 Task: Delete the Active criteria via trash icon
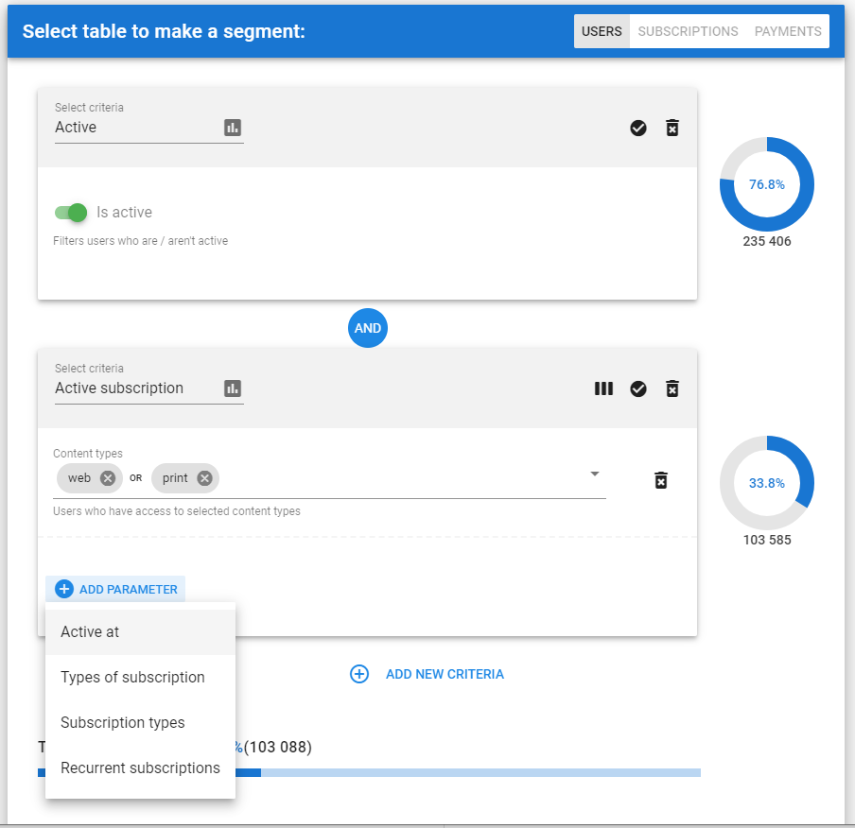tap(672, 128)
